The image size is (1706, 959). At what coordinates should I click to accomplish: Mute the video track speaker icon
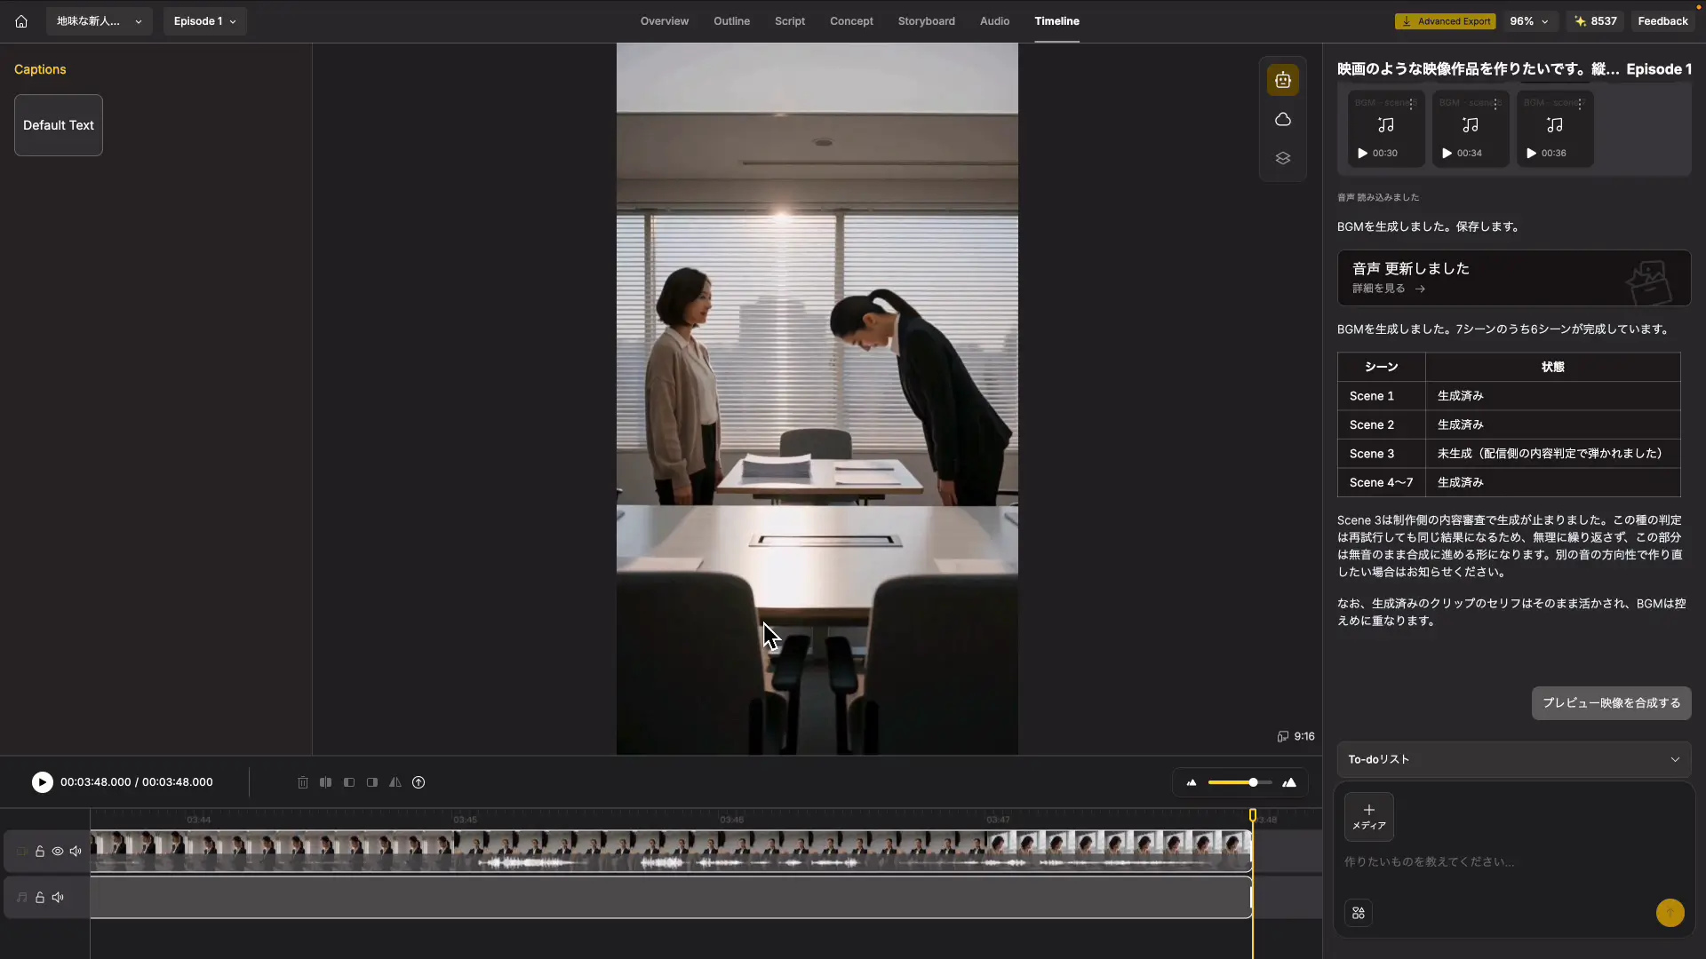click(76, 852)
